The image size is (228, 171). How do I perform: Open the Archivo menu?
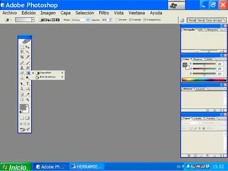coord(10,13)
